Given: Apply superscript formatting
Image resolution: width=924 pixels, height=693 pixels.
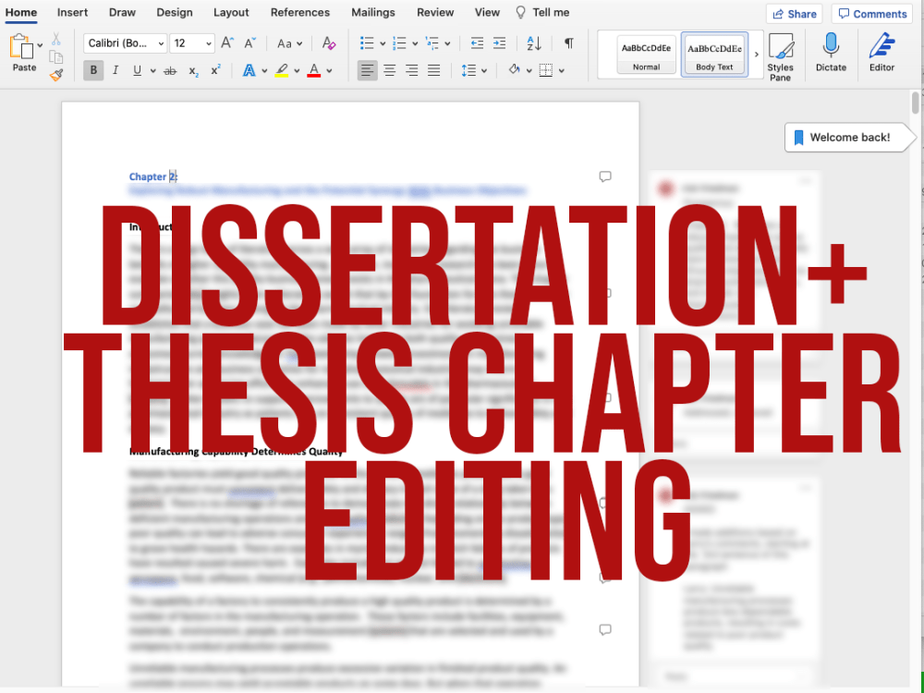Looking at the screenshot, I should pos(215,70).
